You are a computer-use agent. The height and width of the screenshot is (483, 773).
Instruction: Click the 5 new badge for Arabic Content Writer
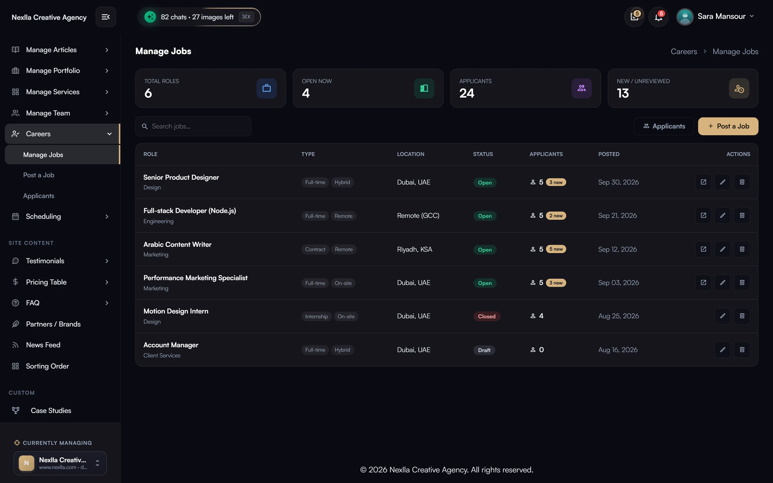point(556,249)
